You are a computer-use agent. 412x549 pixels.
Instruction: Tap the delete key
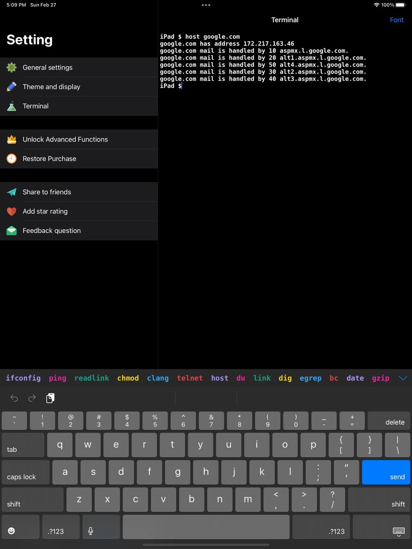tap(389, 421)
